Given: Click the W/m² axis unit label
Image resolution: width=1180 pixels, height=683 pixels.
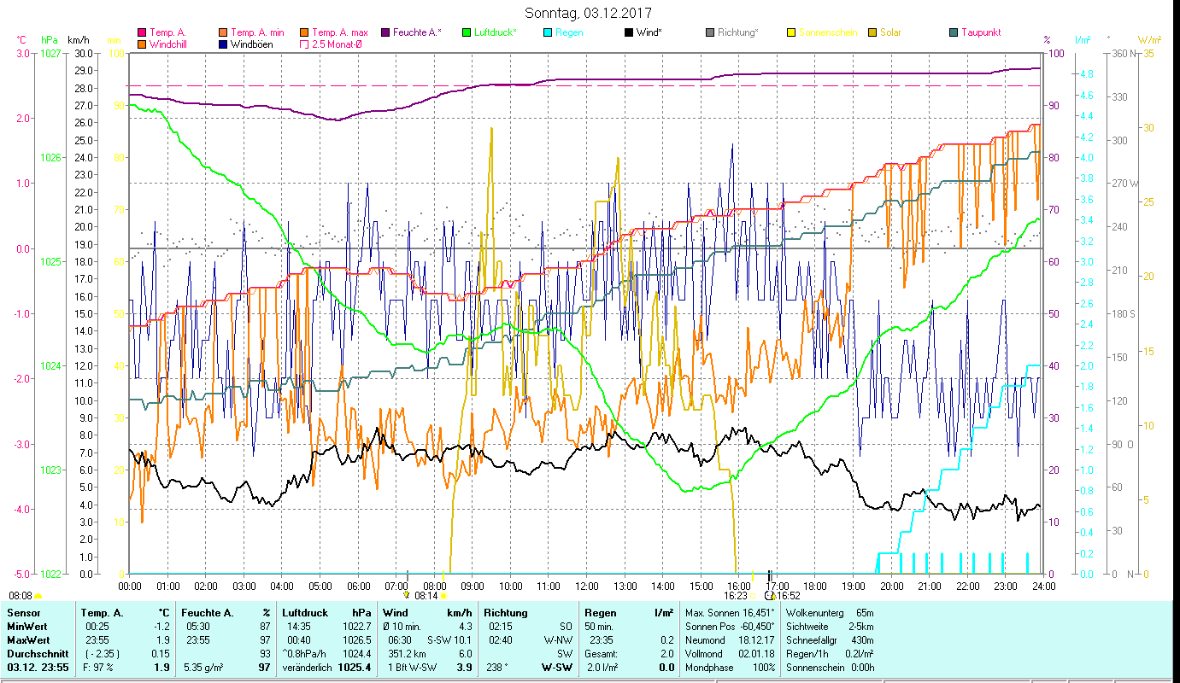Looking at the screenshot, I should click(x=1148, y=40).
